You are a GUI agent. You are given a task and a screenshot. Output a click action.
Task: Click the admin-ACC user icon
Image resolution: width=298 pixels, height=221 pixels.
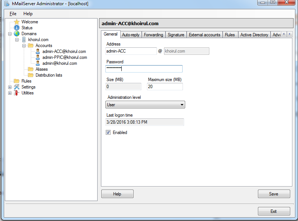click(x=38, y=51)
